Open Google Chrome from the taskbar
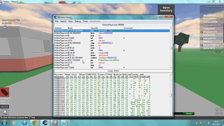 35,123
